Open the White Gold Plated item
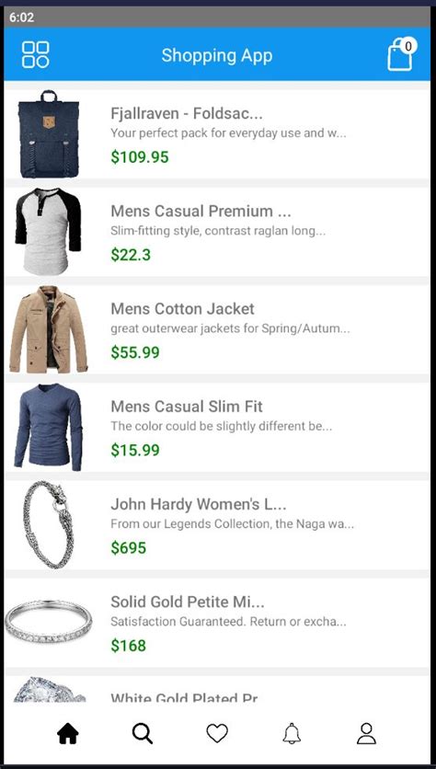 218,689
